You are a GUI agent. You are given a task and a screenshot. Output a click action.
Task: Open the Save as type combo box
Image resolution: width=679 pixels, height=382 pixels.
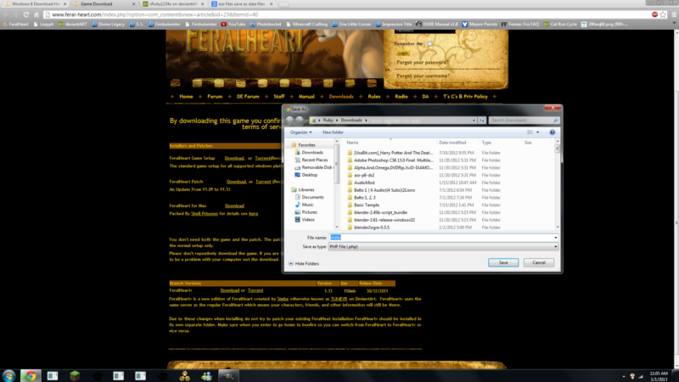tap(443, 246)
